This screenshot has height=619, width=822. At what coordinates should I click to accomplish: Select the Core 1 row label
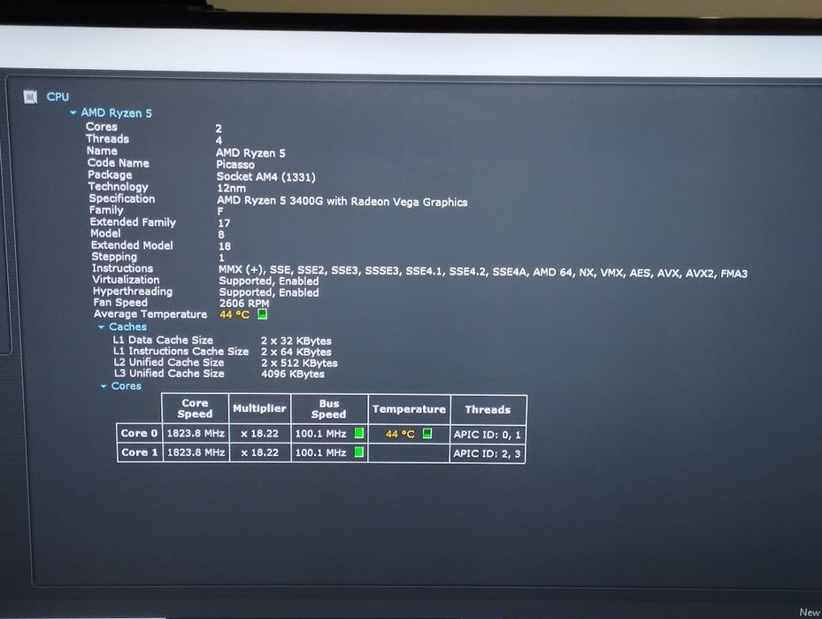140,453
